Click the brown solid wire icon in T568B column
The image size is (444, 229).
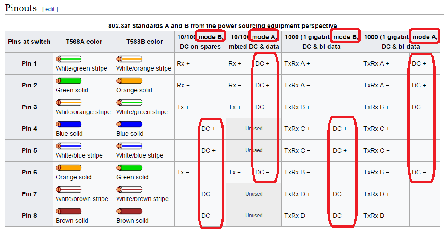pos(129,211)
